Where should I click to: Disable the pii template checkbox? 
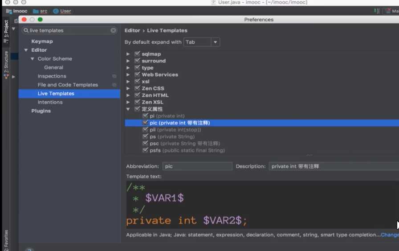(x=145, y=129)
